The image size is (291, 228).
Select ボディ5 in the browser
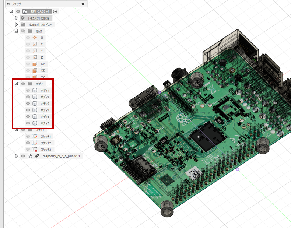coord(45,117)
